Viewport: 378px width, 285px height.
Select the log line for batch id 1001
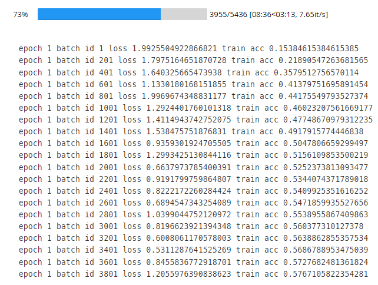click(x=195, y=108)
